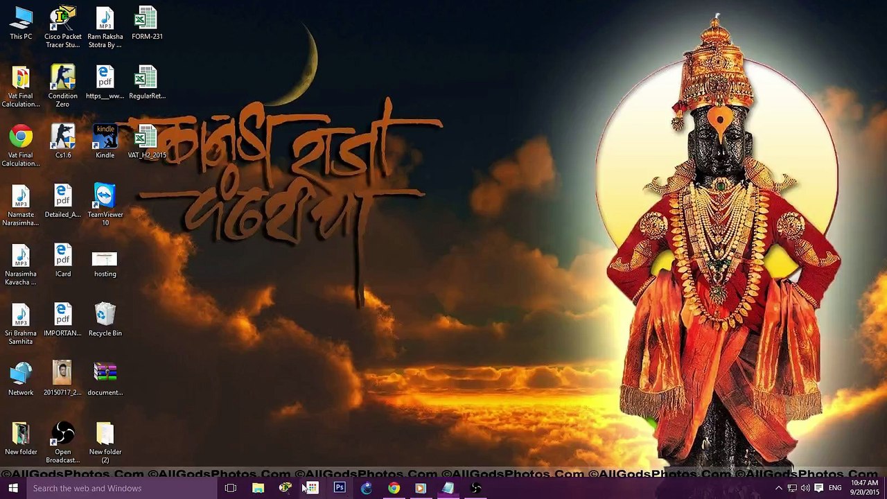Select the document WinRAR archive icon

point(105,380)
